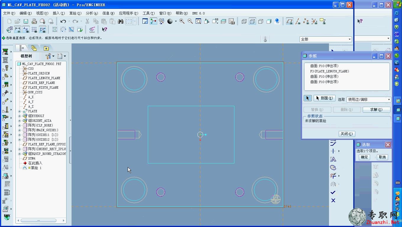Click the Repaint screen icon
The width and height of the screenshot is (402, 227).
[x=145, y=21]
